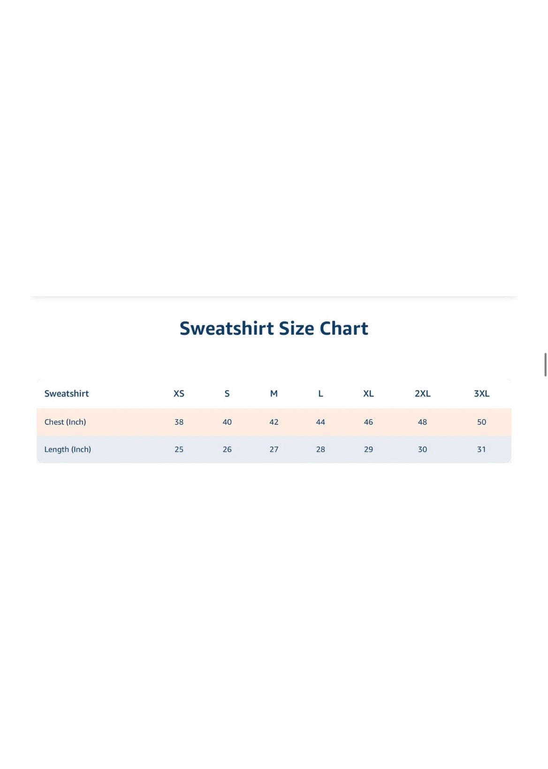Click the Sweatshirt table header label

(67, 393)
